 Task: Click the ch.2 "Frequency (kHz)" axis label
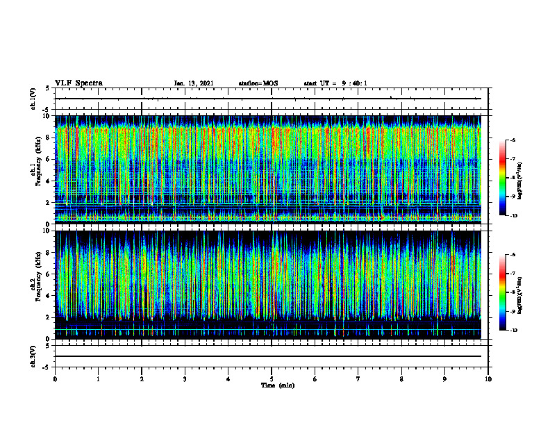point(38,276)
